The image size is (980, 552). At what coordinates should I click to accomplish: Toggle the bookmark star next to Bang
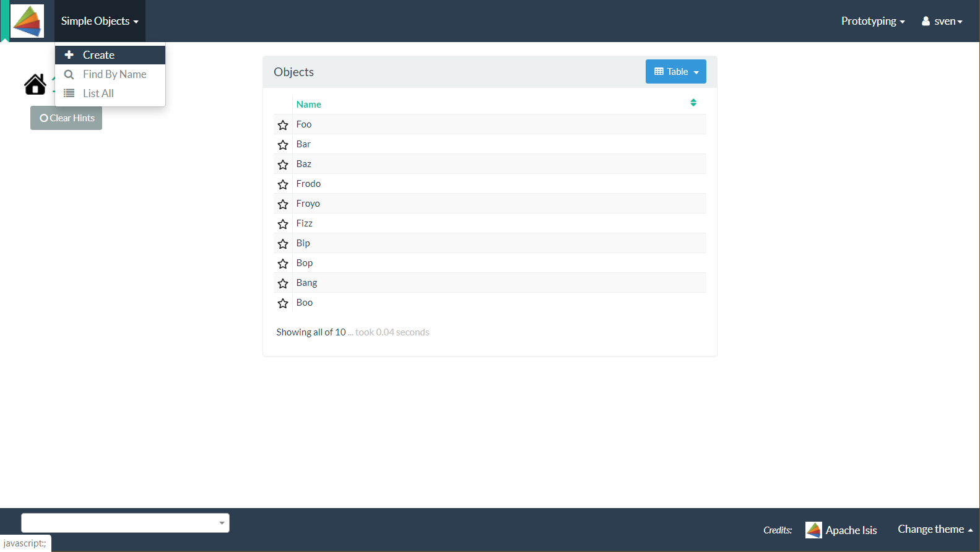(x=283, y=283)
